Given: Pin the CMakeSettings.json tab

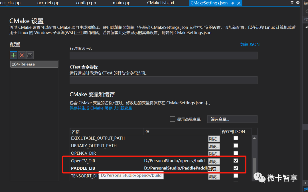Looking at the screenshot, I should pyautogui.click(x=233, y=3).
